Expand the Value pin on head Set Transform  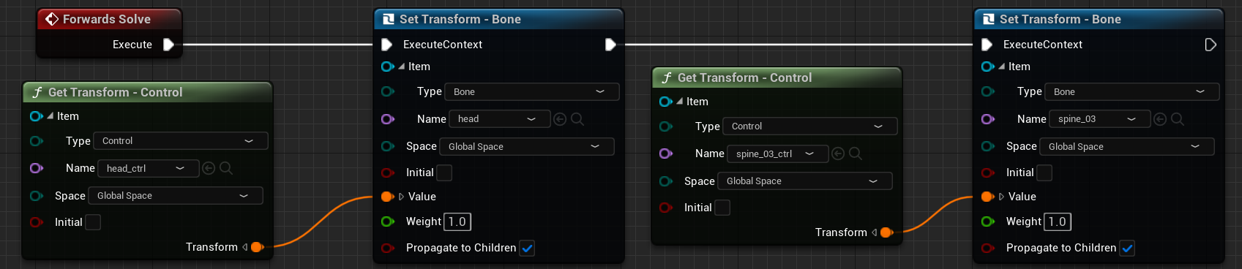coord(401,197)
